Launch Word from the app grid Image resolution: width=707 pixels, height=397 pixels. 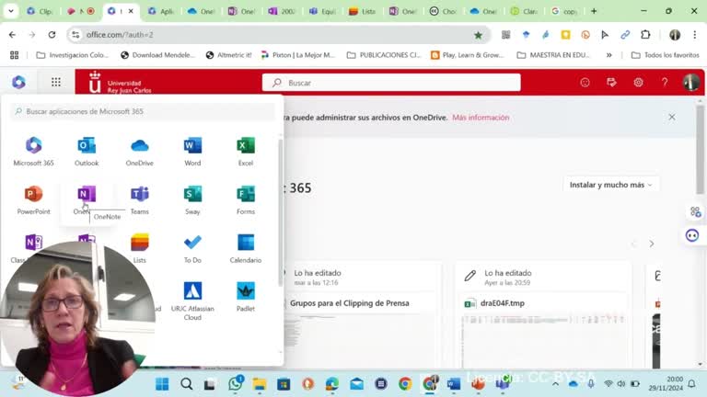(x=192, y=151)
